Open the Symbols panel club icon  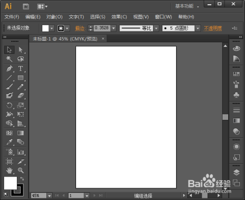click(x=236, y=95)
